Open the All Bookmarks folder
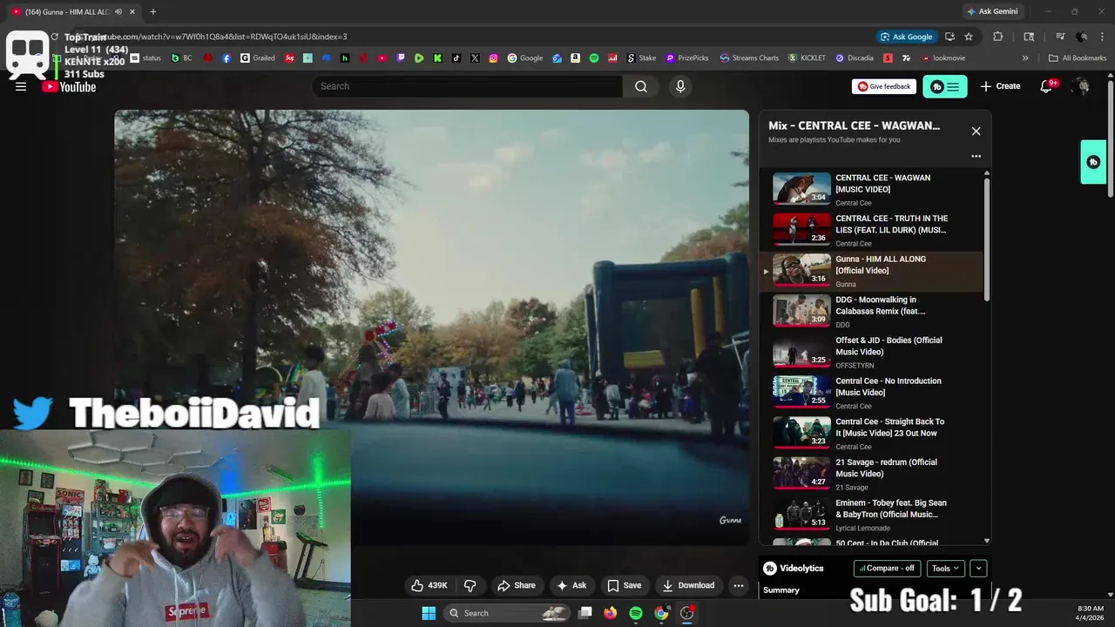The width and height of the screenshot is (1115, 627). click(1078, 58)
